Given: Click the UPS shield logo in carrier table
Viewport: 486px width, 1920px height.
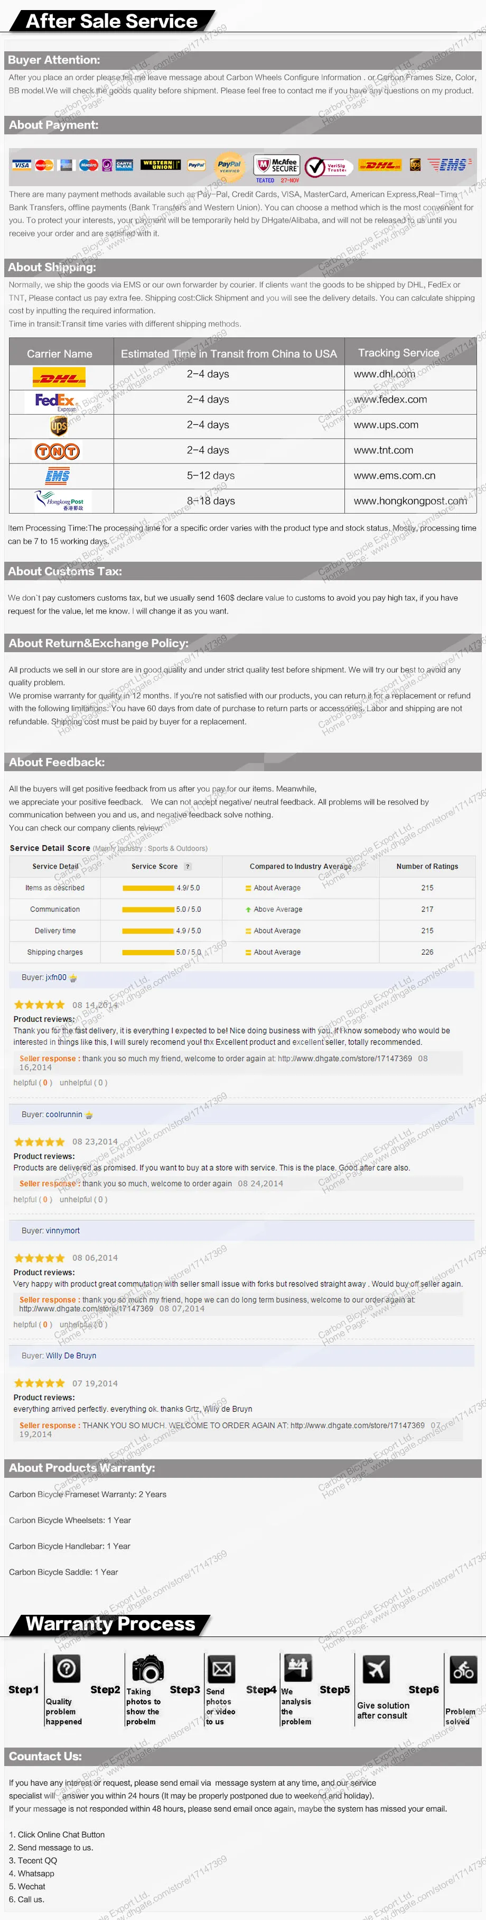Looking at the screenshot, I should [x=59, y=426].
